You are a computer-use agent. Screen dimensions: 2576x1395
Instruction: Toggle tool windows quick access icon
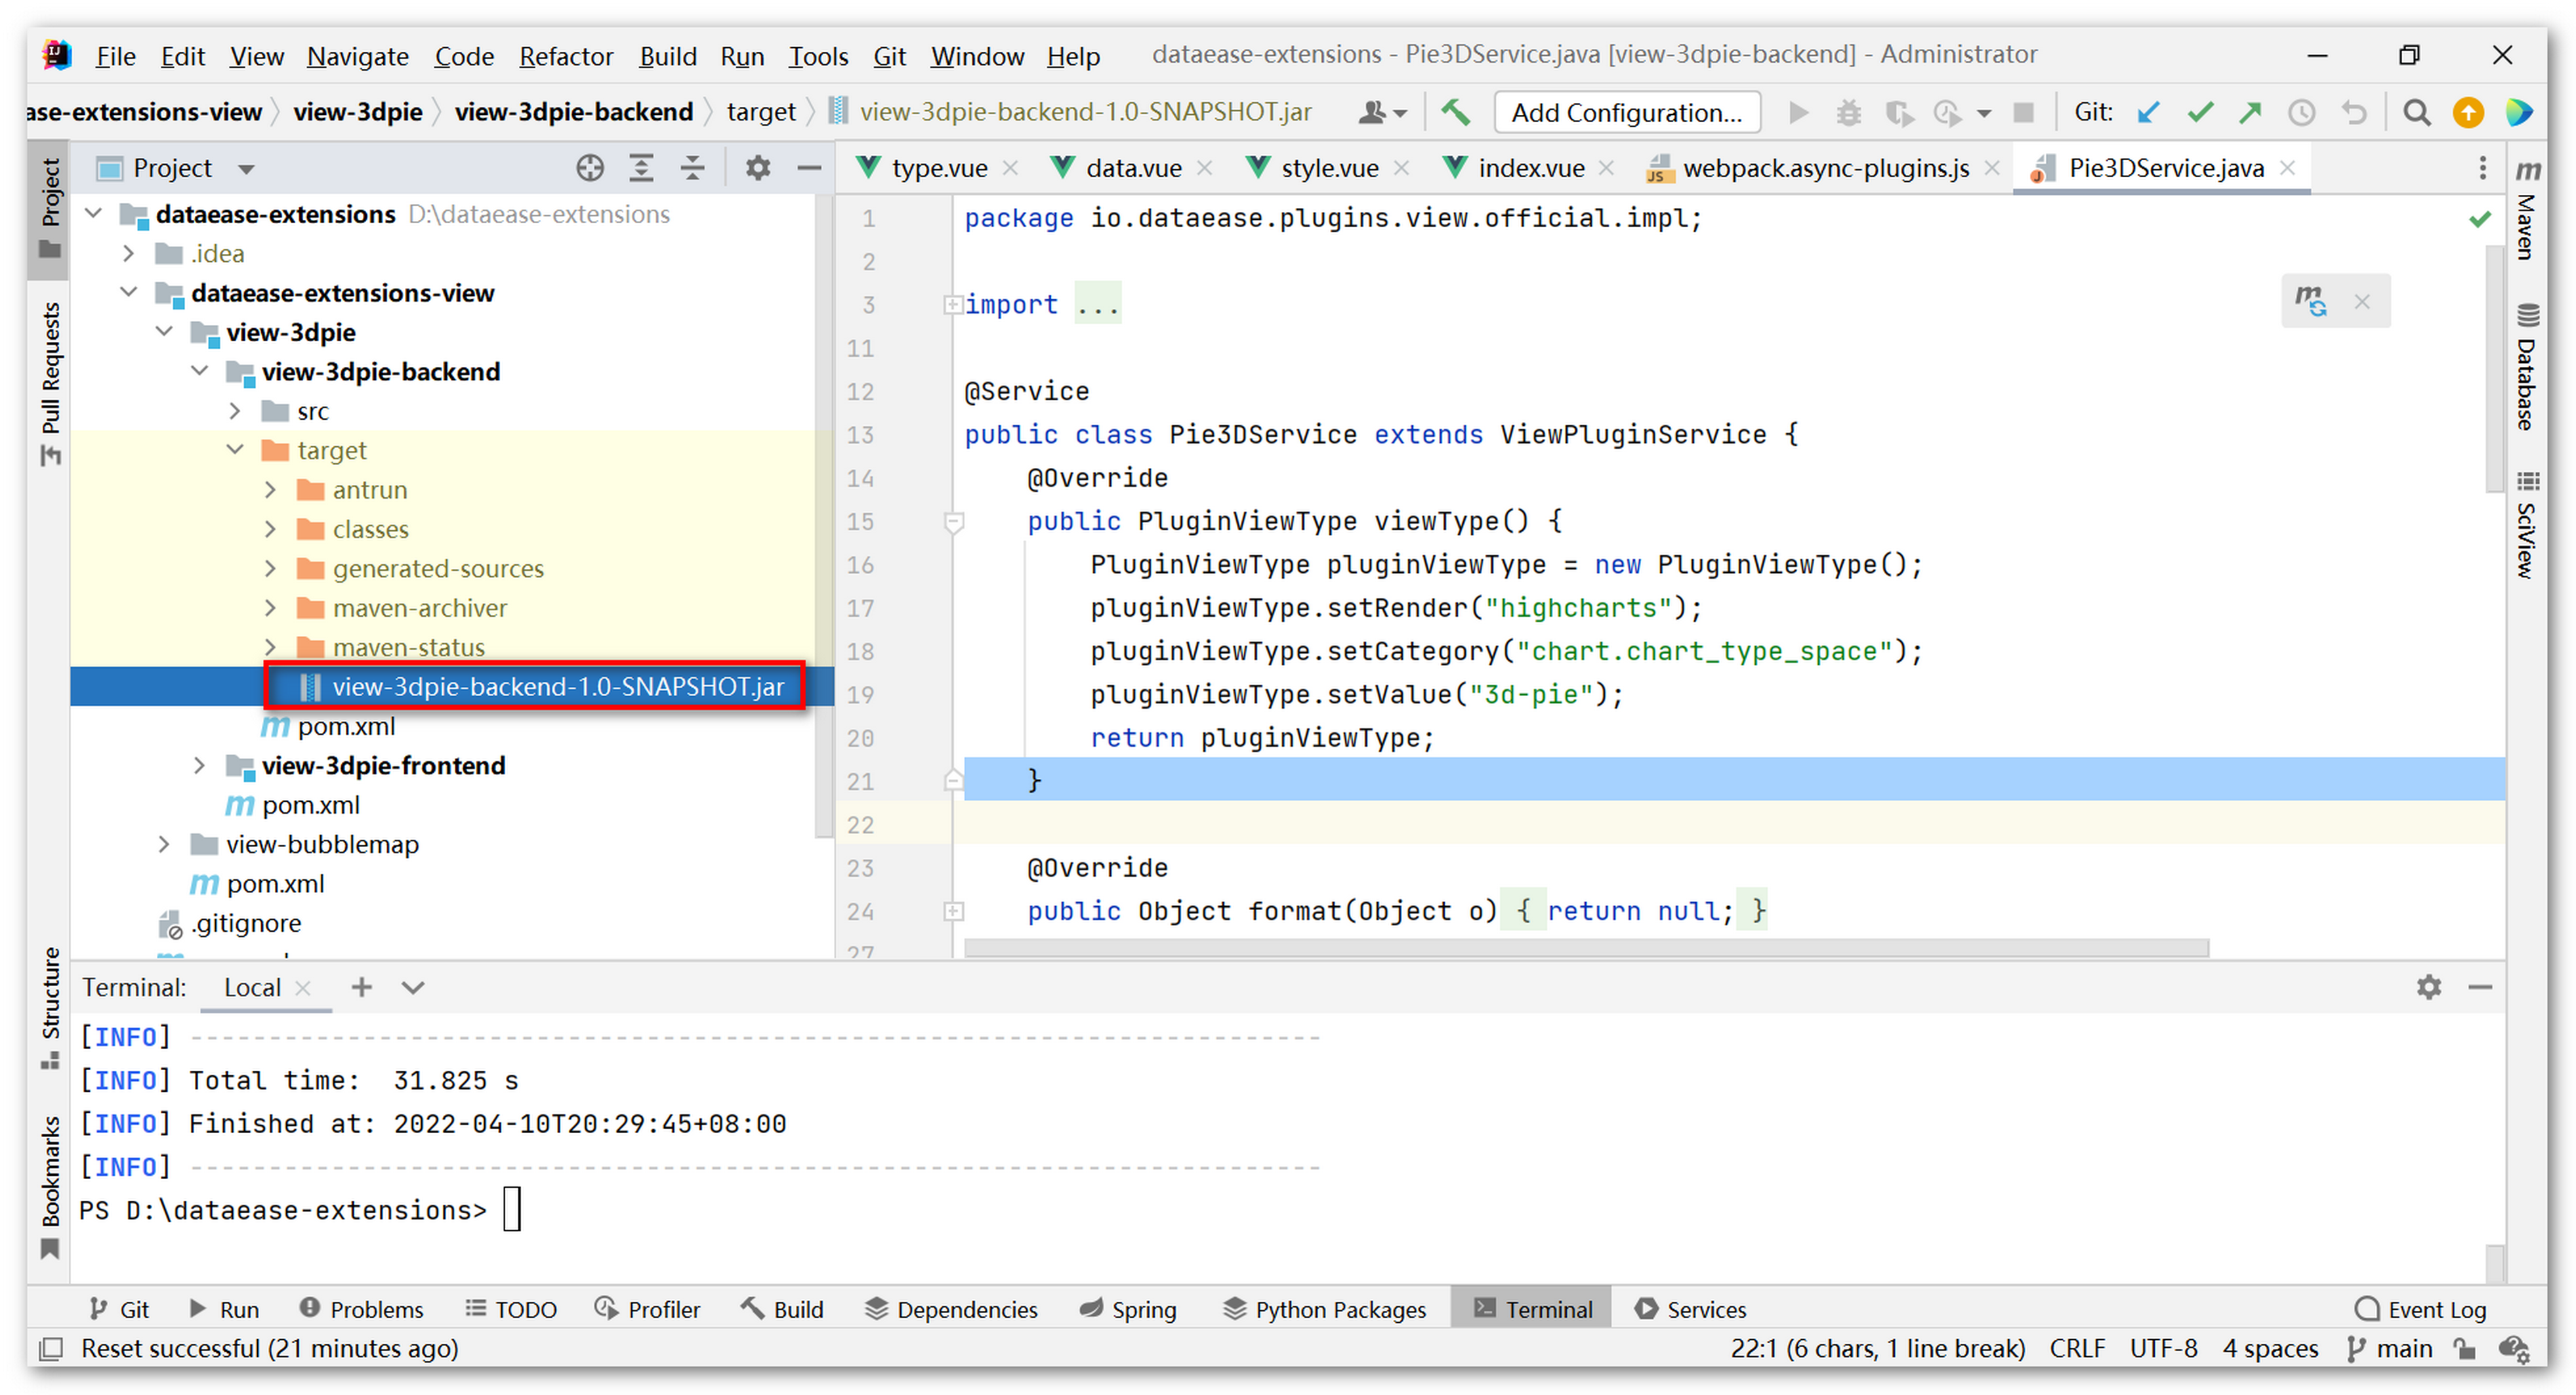coord(51,1349)
